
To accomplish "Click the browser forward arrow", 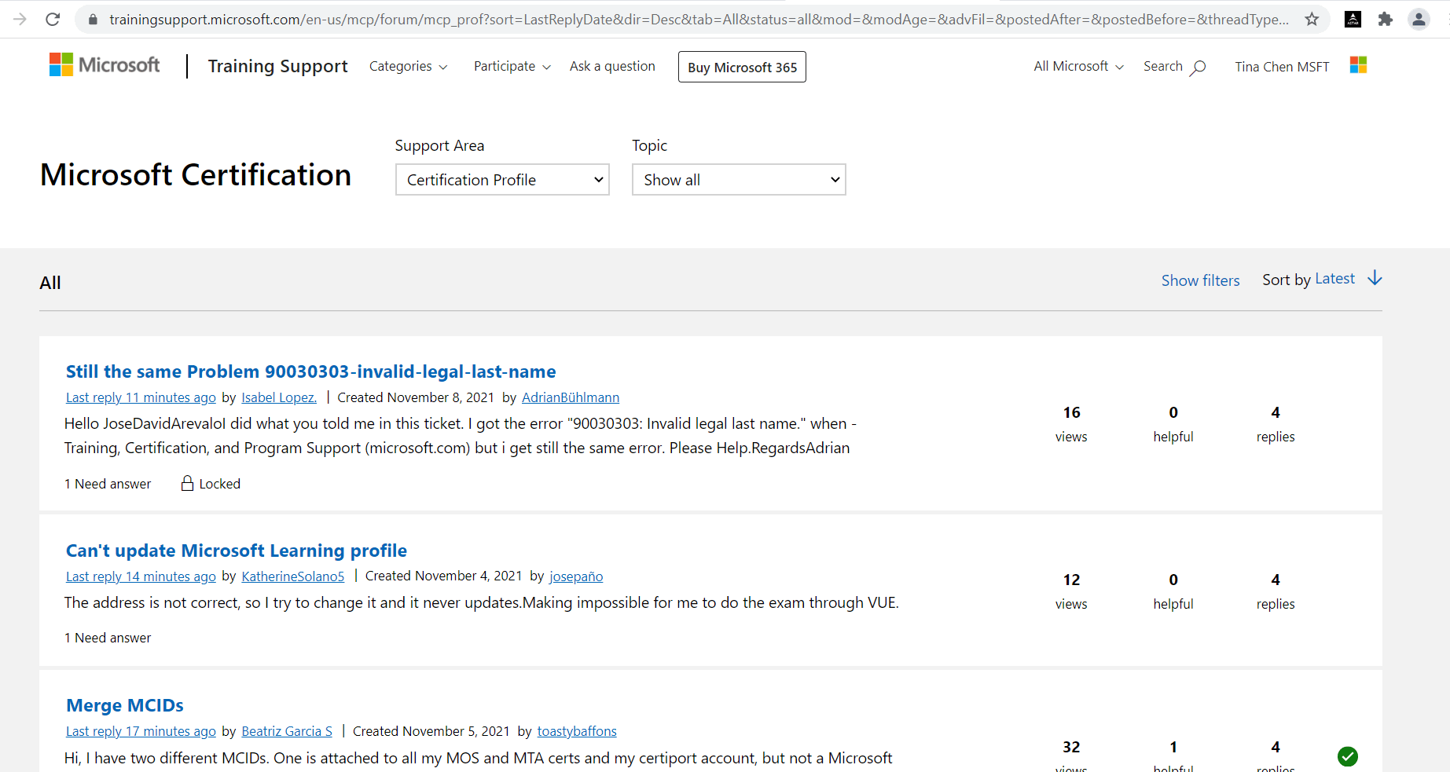I will point(20,19).
